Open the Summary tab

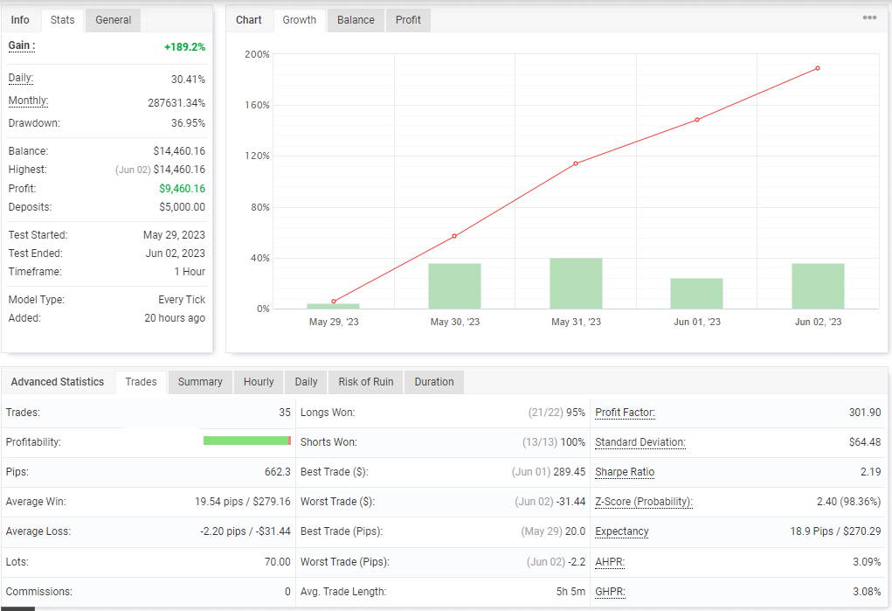(x=200, y=382)
